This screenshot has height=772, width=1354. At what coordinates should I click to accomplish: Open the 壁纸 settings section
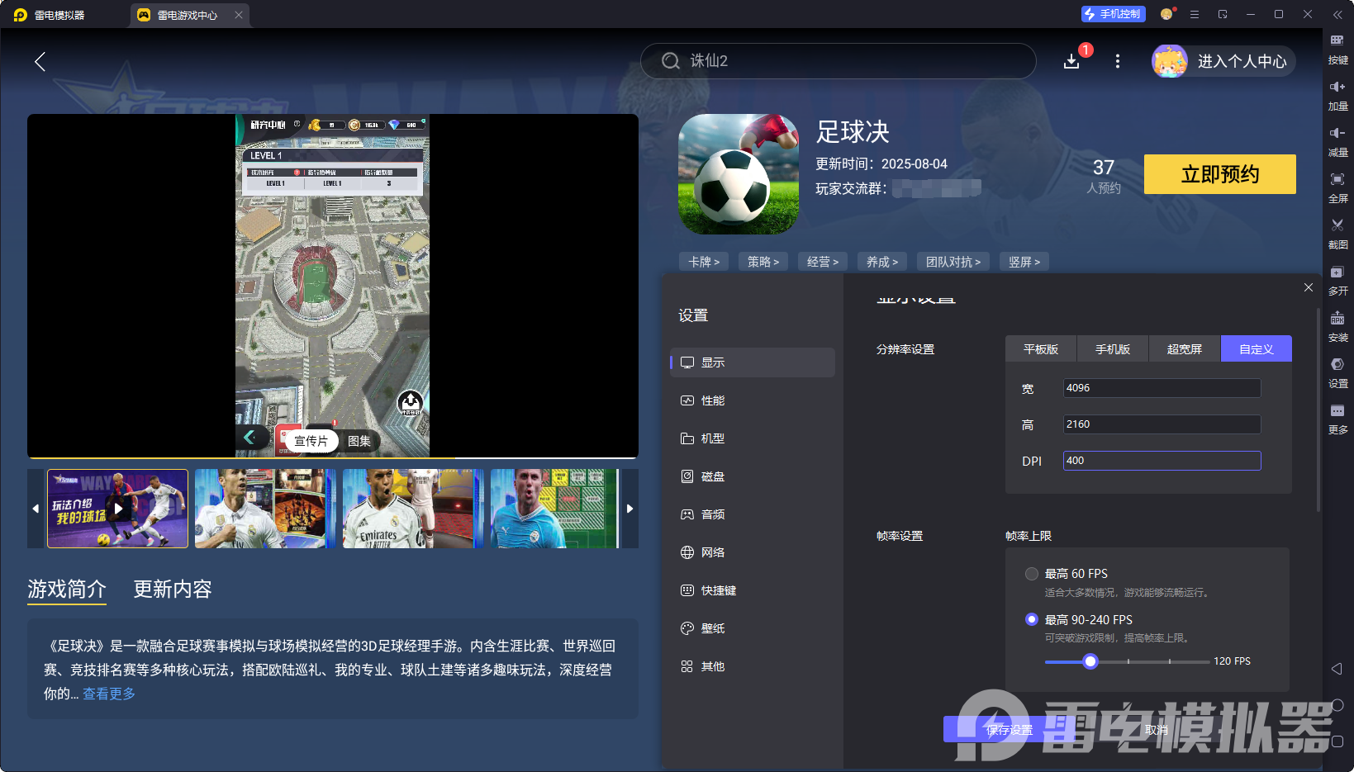[x=753, y=628]
